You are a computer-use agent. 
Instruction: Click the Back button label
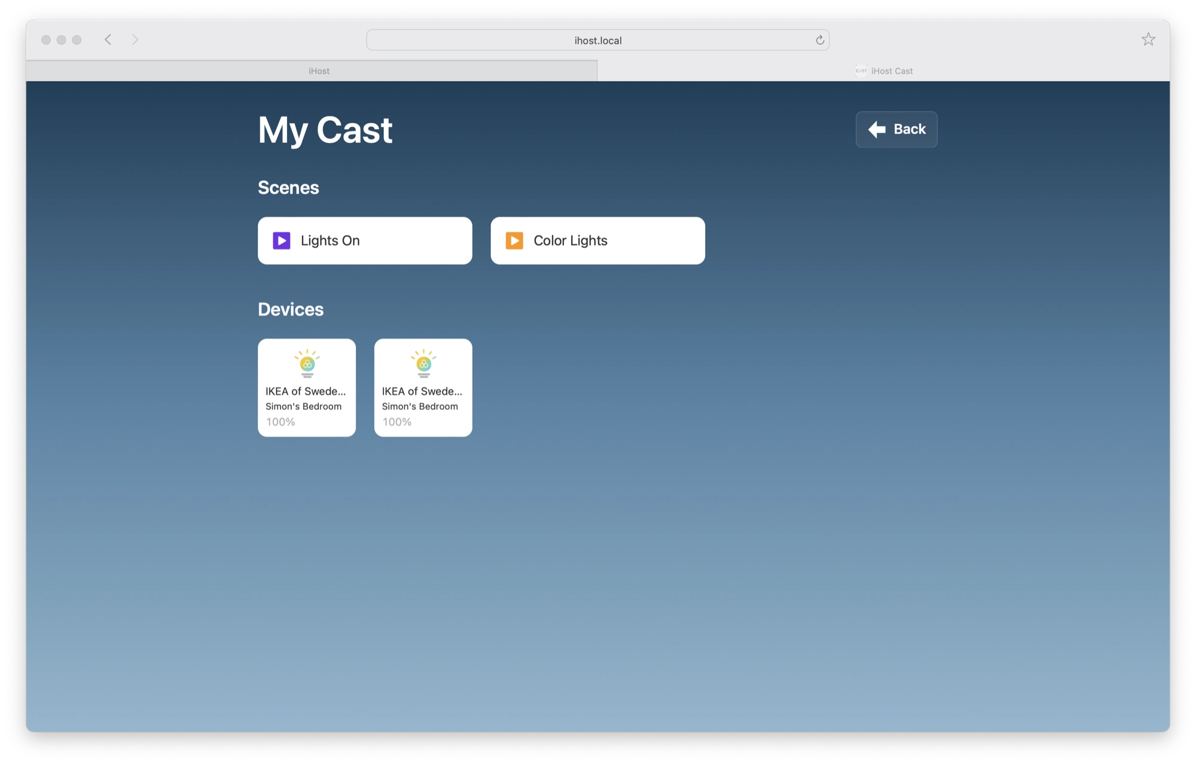tap(910, 129)
